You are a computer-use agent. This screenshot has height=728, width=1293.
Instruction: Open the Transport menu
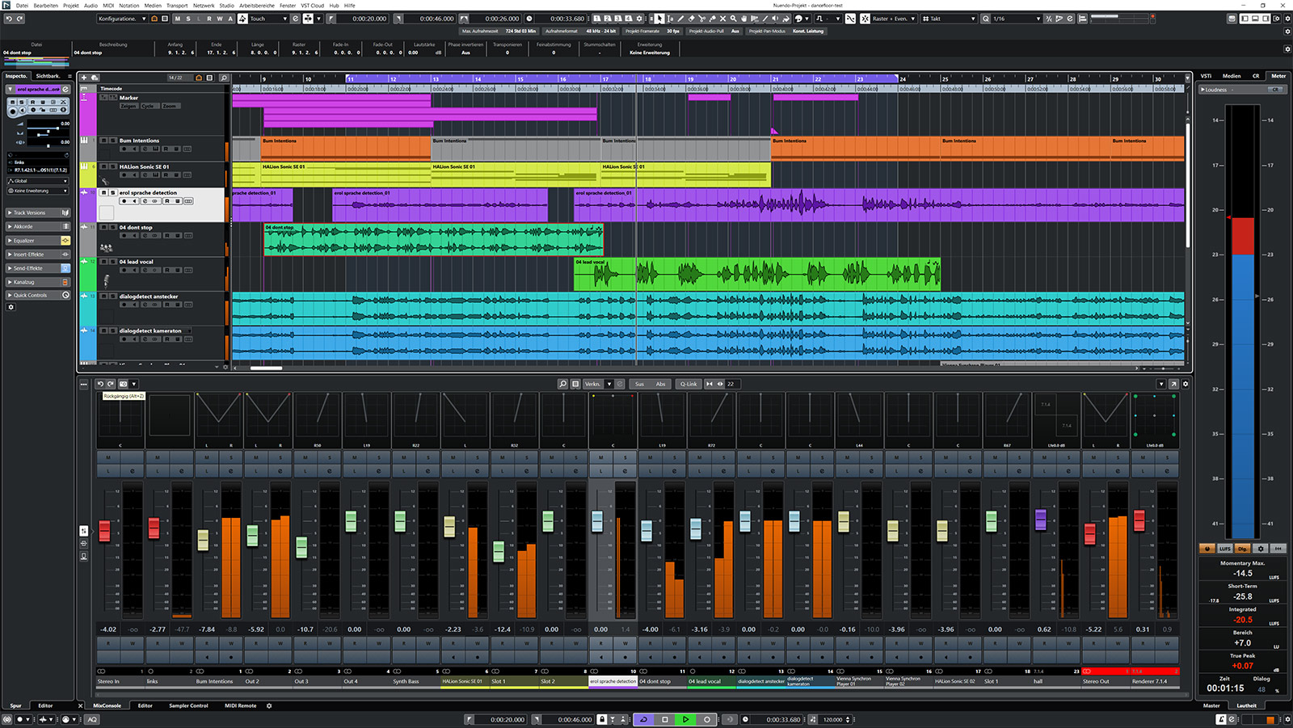pyautogui.click(x=177, y=5)
